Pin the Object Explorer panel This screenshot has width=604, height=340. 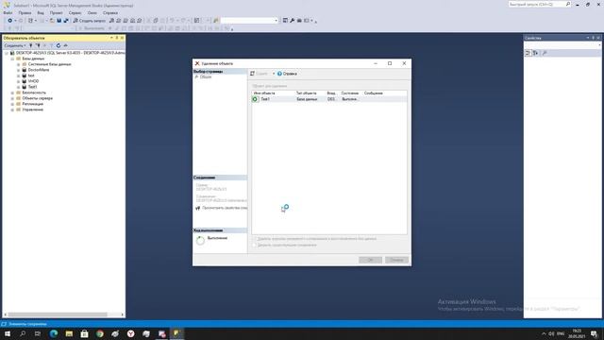pyautogui.click(x=117, y=38)
